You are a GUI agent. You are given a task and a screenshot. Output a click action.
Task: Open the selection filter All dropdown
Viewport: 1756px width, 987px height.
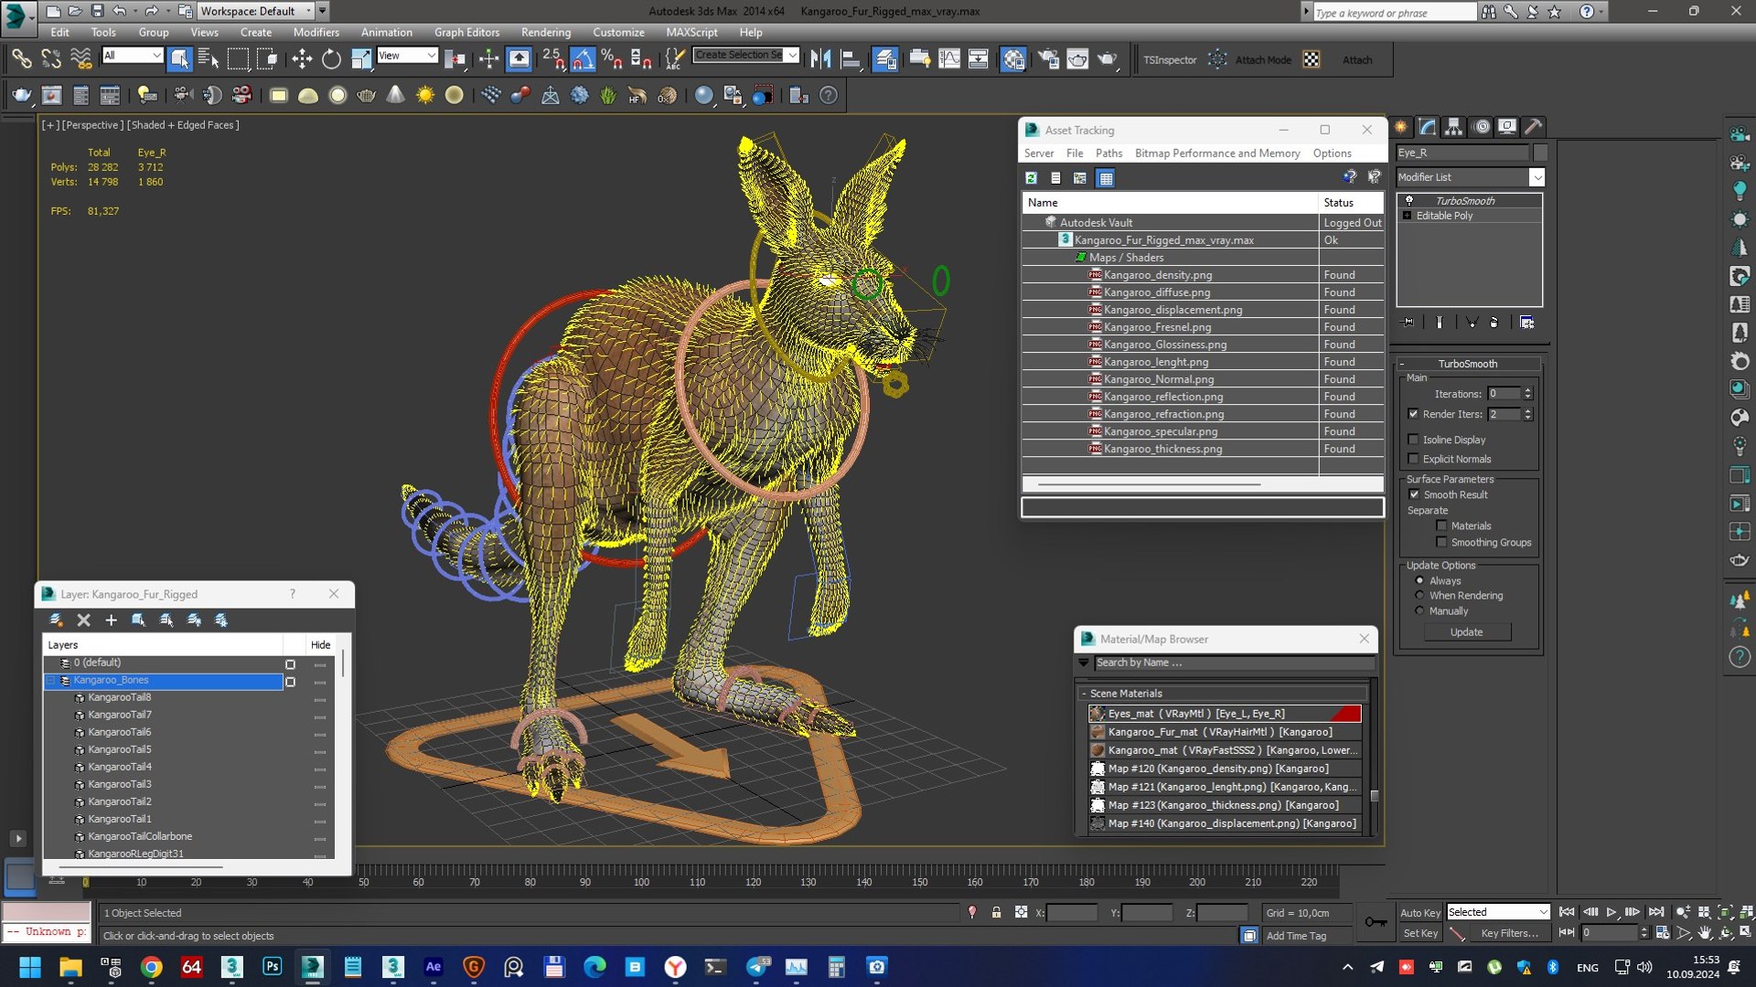133,56
